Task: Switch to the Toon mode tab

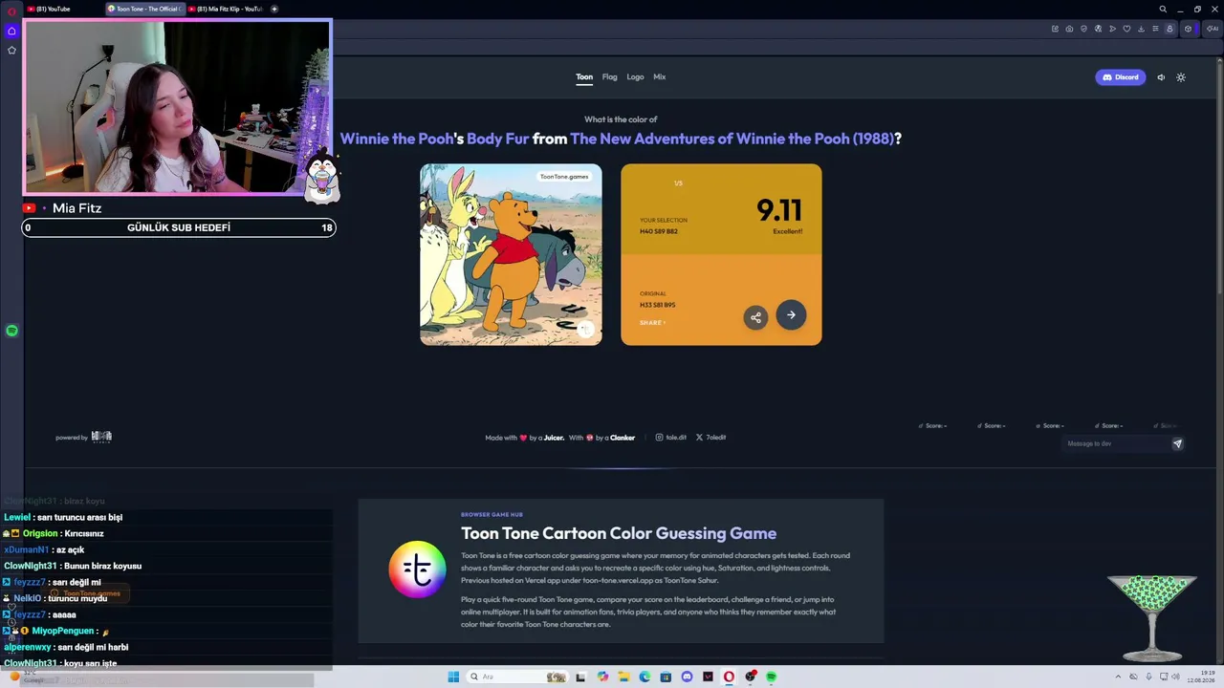Action: coord(584,76)
